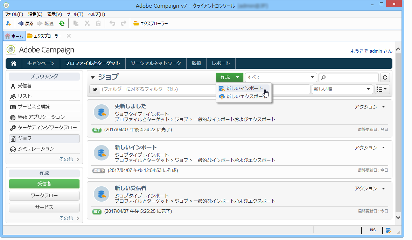Click the redo arrow icon

[x=124, y=24]
